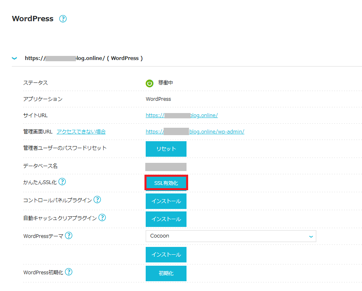Click the アプリケーション label
The width and height of the screenshot is (362, 291).
[43, 99]
